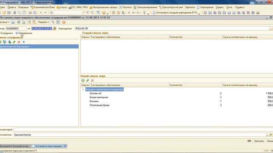Open the Касса menu

(x=62, y=7)
